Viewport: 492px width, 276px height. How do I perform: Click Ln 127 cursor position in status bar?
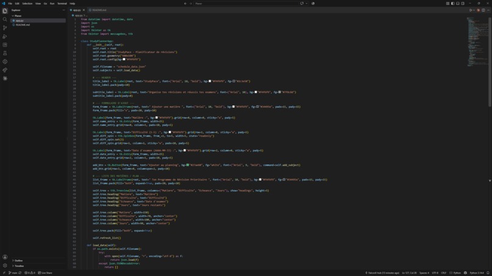coord(409,273)
